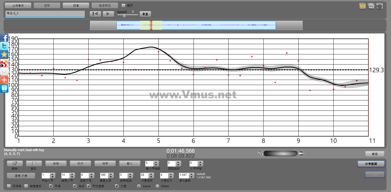Click the Facebook share icon
This screenshot has height=192, width=391.
(x=4, y=37)
